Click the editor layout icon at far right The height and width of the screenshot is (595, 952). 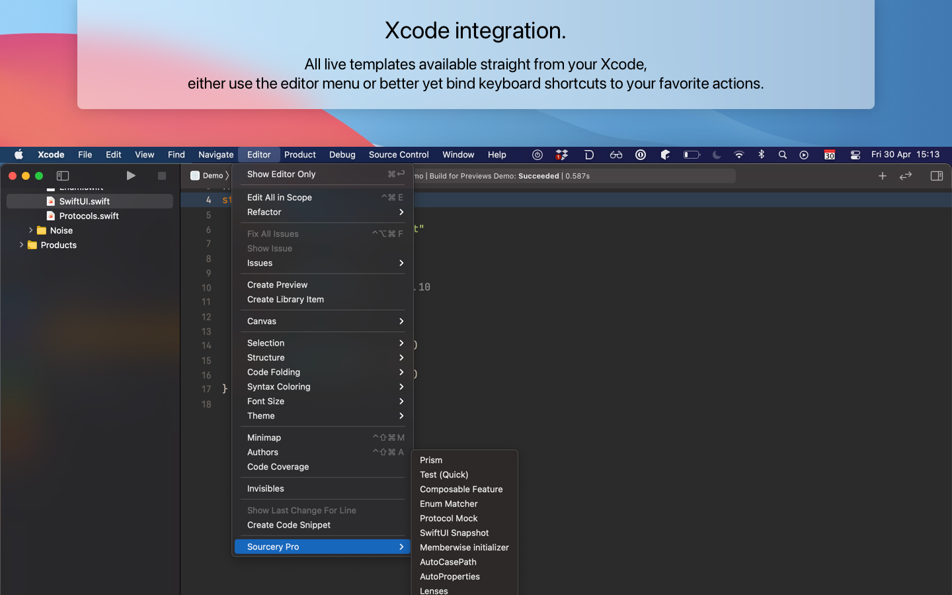pyautogui.click(x=936, y=176)
